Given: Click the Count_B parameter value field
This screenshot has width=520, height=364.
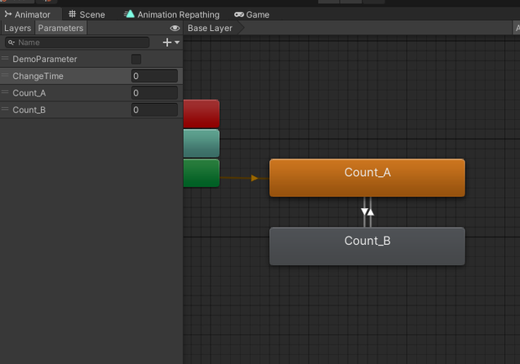Looking at the screenshot, I should (x=154, y=110).
